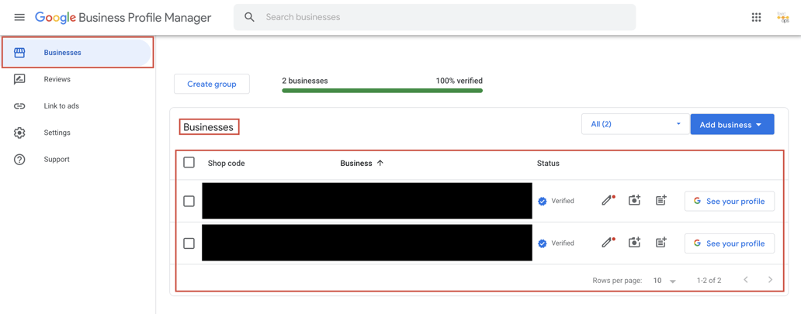
Task: Open the All (2) filter dropdown
Action: point(634,124)
